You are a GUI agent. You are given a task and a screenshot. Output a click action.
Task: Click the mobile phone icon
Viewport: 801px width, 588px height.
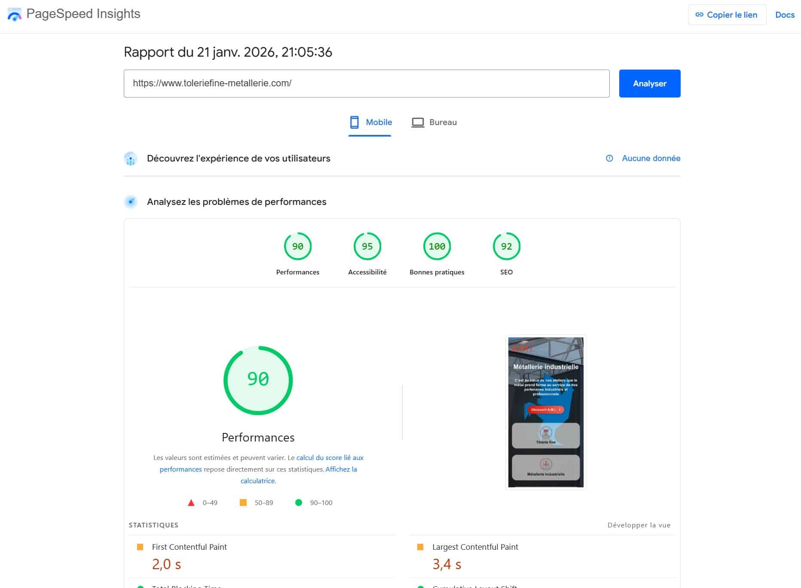point(354,122)
